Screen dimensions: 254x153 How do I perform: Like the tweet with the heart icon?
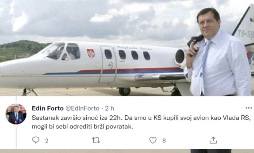click(x=153, y=140)
